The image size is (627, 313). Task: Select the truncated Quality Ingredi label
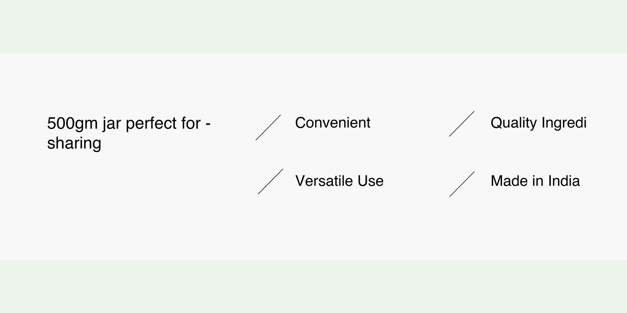click(x=538, y=123)
